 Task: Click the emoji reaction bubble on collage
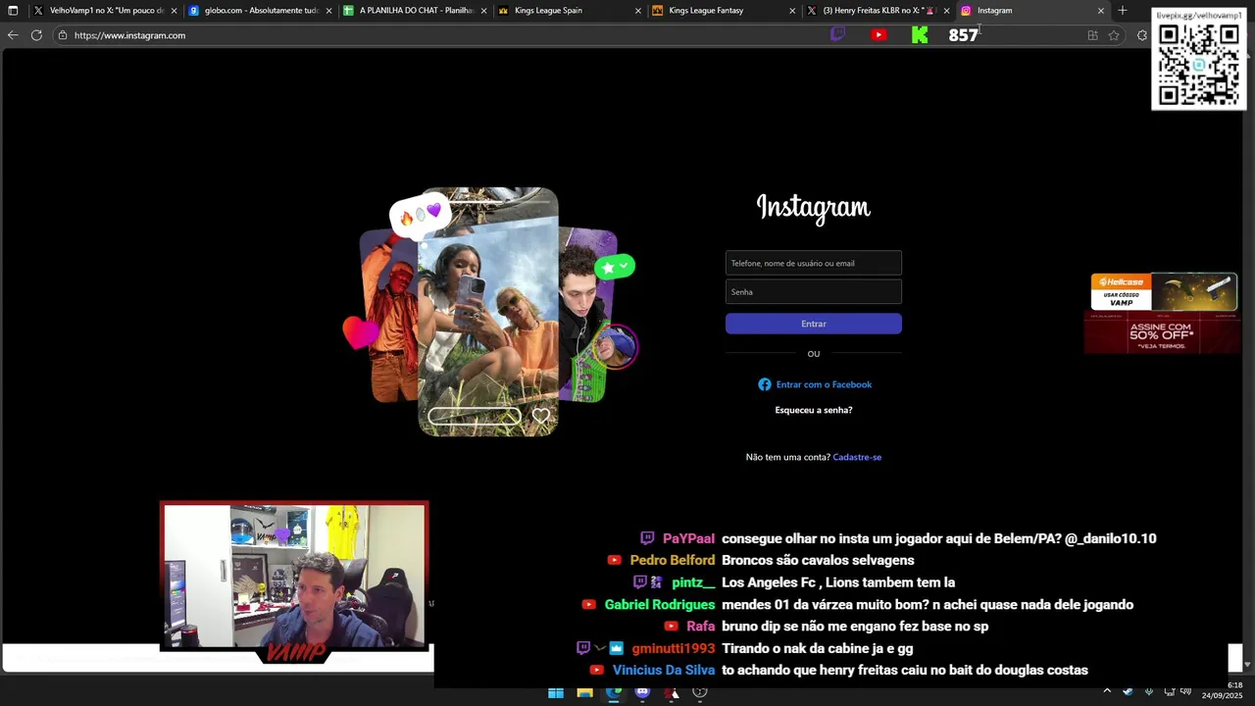[x=421, y=214]
